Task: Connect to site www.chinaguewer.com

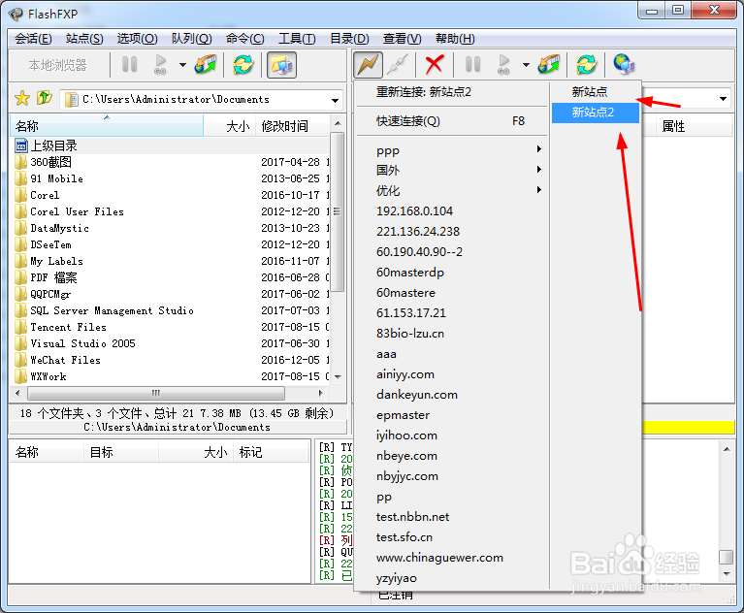Action: click(452, 558)
